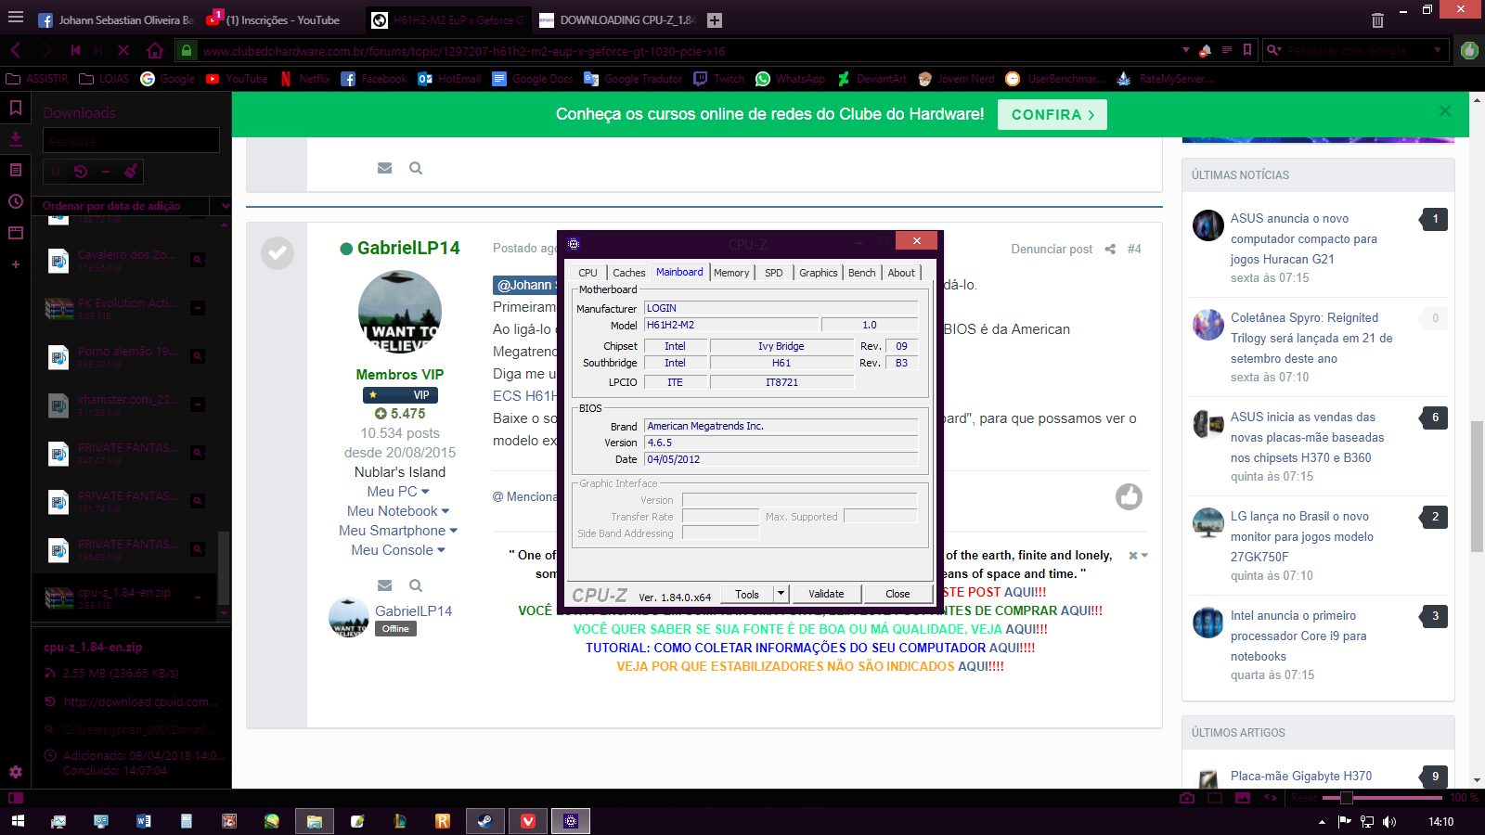The height and width of the screenshot is (835, 1485).
Task: Toggle the side panel visibility
Action: [x=16, y=798]
